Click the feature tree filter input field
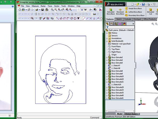Screen dimensions: 158x119 pos(120,27)
